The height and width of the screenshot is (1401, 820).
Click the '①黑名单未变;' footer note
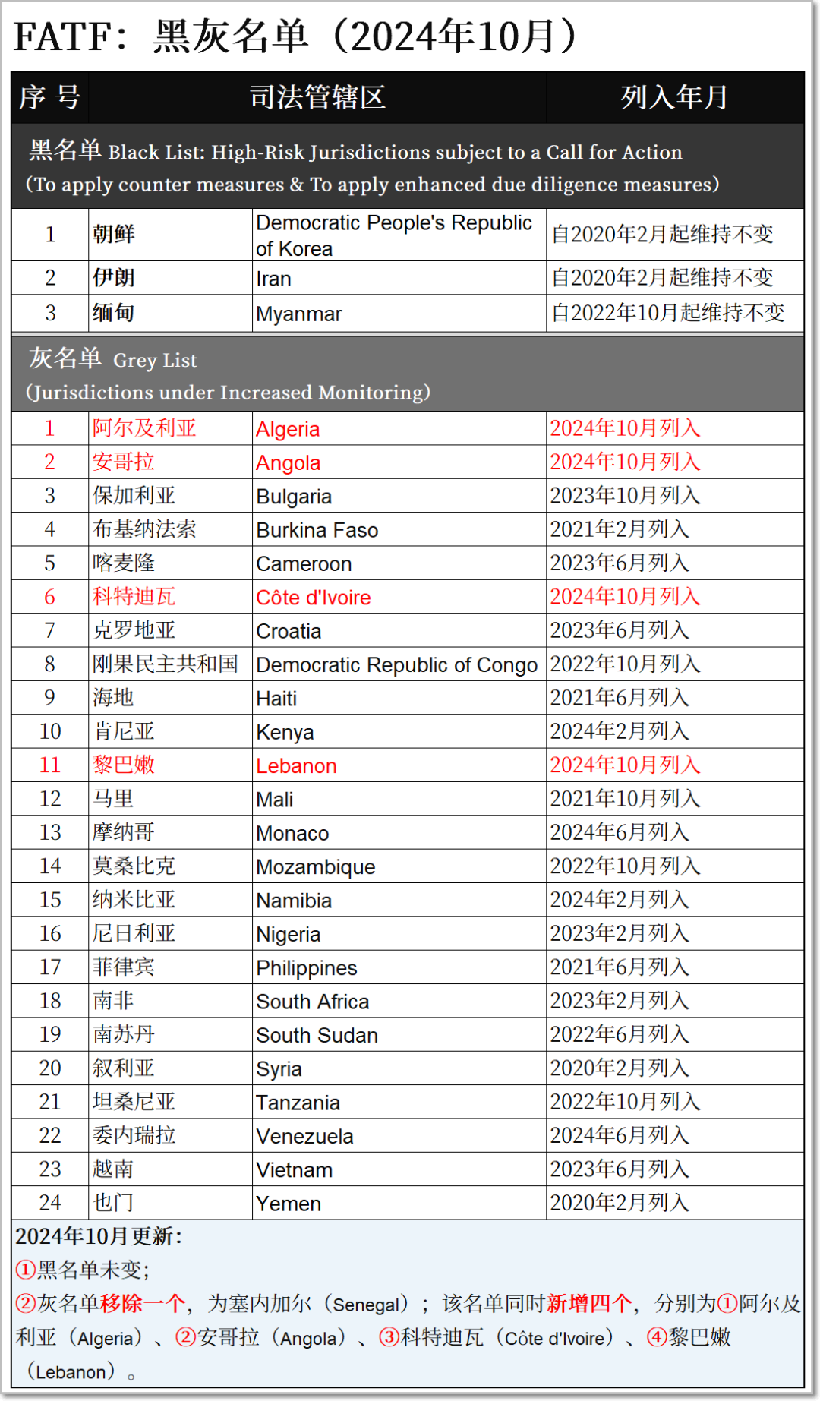[83, 1270]
